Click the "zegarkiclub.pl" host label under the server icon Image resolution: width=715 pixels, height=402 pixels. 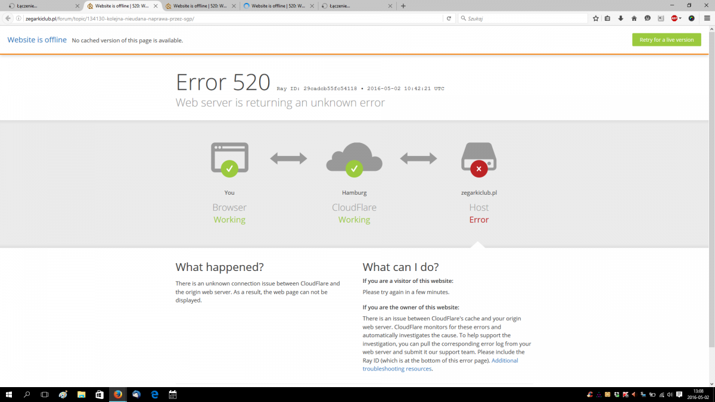pyautogui.click(x=479, y=192)
